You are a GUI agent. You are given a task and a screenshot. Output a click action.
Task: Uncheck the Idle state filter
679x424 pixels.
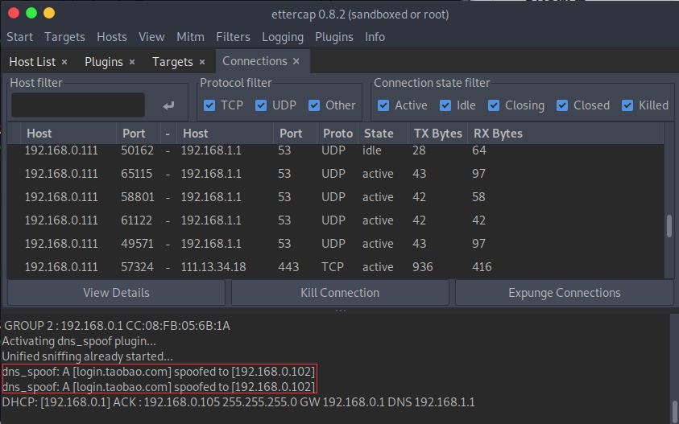click(445, 105)
